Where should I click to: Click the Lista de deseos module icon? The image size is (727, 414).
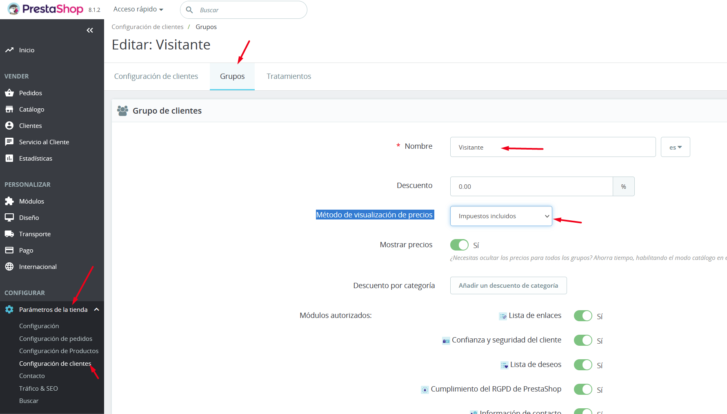(x=505, y=365)
